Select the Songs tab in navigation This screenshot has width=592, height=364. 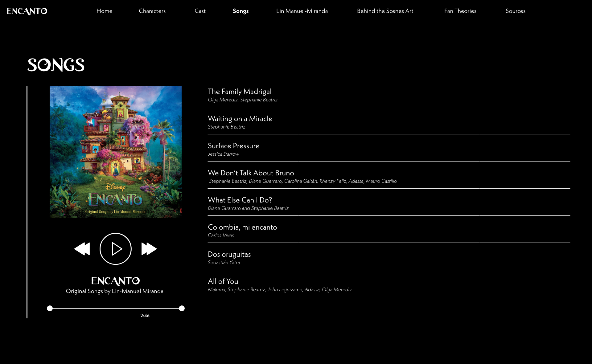tap(240, 11)
